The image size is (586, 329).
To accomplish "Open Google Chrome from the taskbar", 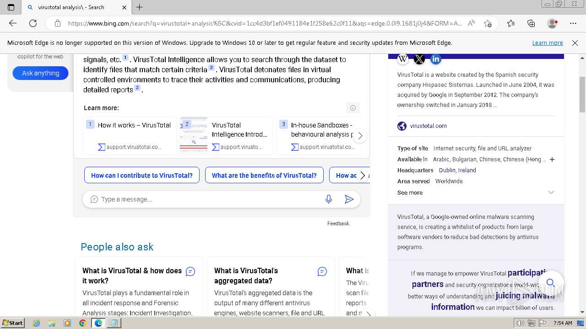I will 82,323.
